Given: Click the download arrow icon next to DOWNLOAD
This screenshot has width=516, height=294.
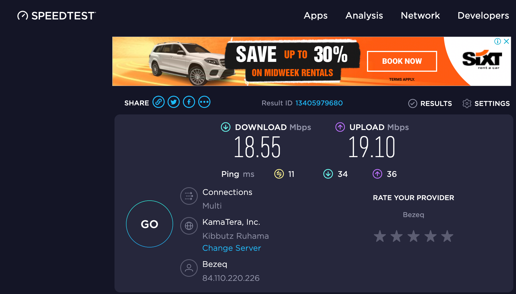Looking at the screenshot, I should pos(225,127).
